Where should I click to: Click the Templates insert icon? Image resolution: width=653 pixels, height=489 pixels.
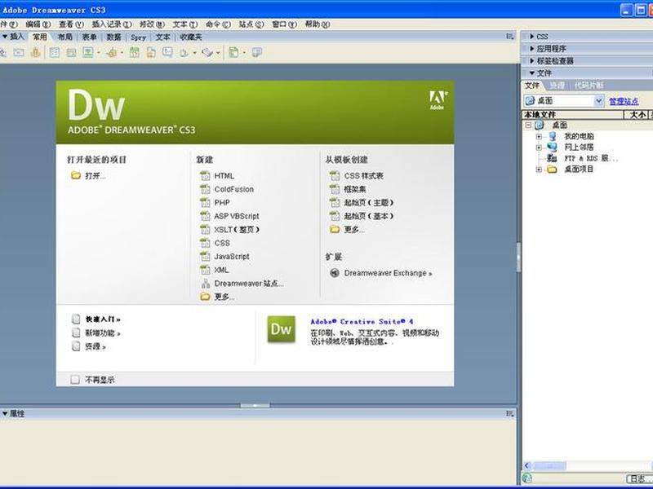(x=233, y=52)
